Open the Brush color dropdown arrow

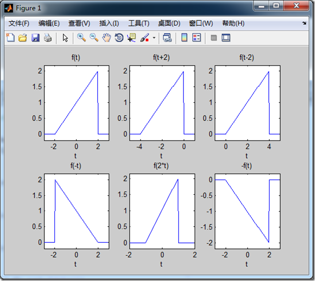coord(154,38)
